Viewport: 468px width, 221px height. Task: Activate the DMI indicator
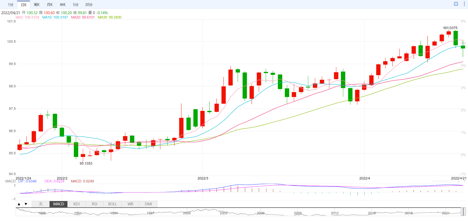pyautogui.click(x=148, y=204)
